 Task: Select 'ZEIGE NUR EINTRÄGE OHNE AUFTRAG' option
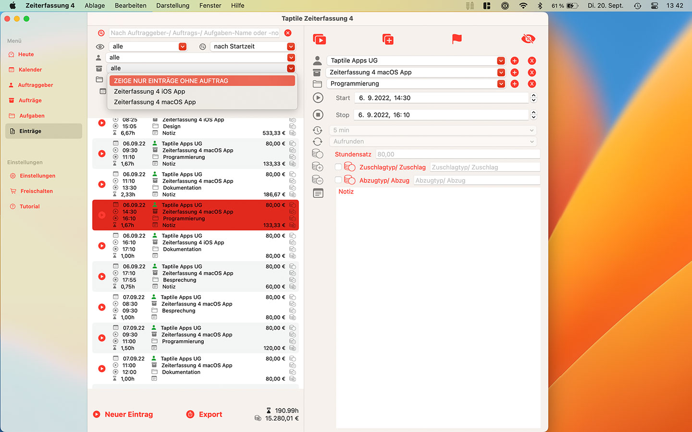point(202,81)
